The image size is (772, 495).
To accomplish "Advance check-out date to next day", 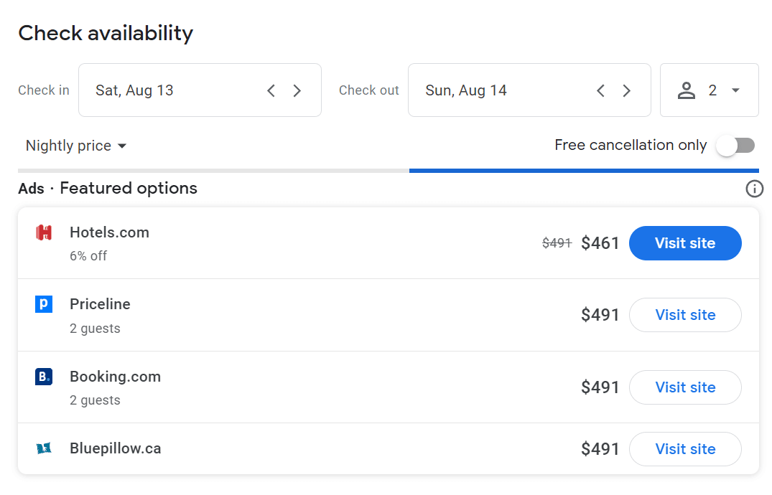I will (626, 90).
